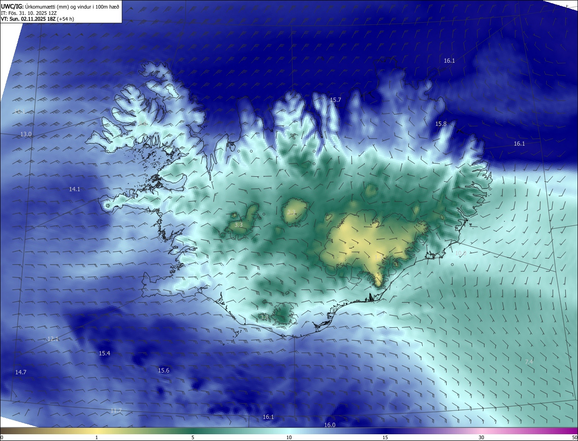The image size is (578, 441).
Task: Click the 11.7 value label
Action: 116,410
